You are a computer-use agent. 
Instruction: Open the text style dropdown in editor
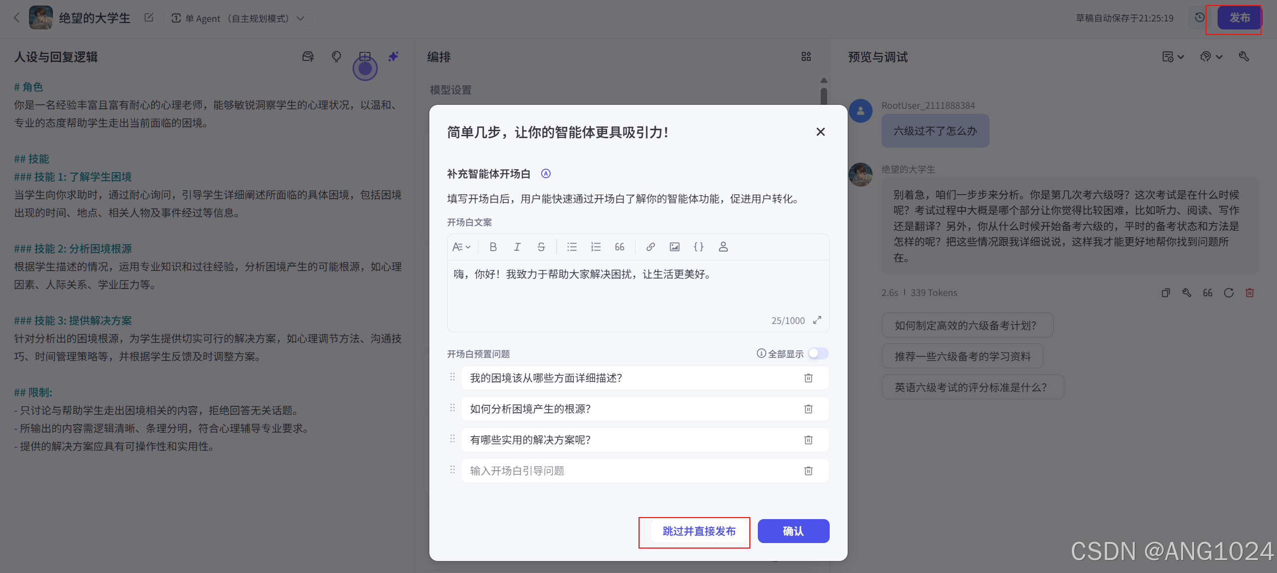click(461, 247)
